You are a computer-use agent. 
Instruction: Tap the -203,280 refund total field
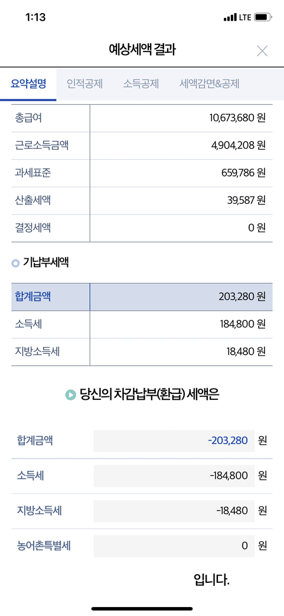[x=174, y=441]
